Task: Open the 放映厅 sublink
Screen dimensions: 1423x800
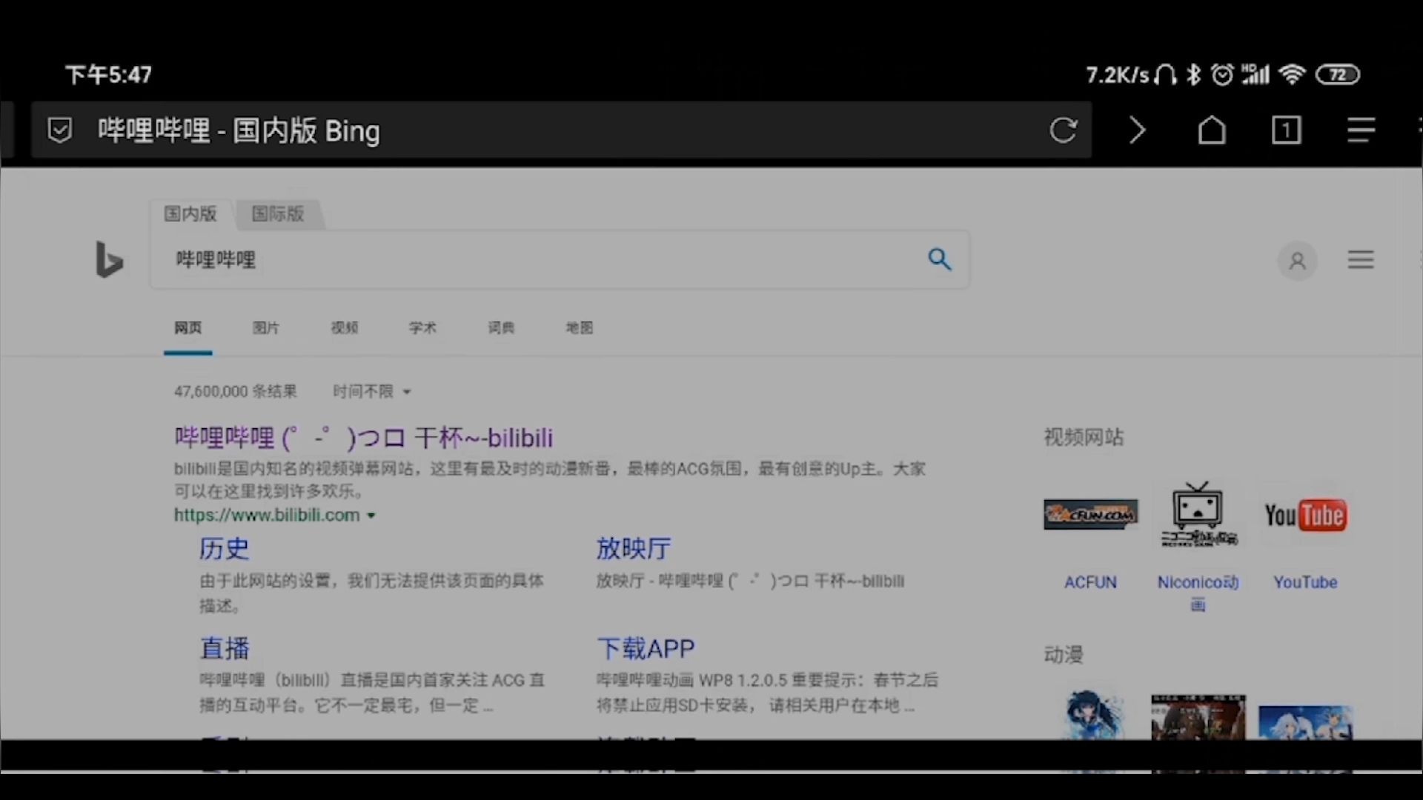Action: (x=634, y=549)
